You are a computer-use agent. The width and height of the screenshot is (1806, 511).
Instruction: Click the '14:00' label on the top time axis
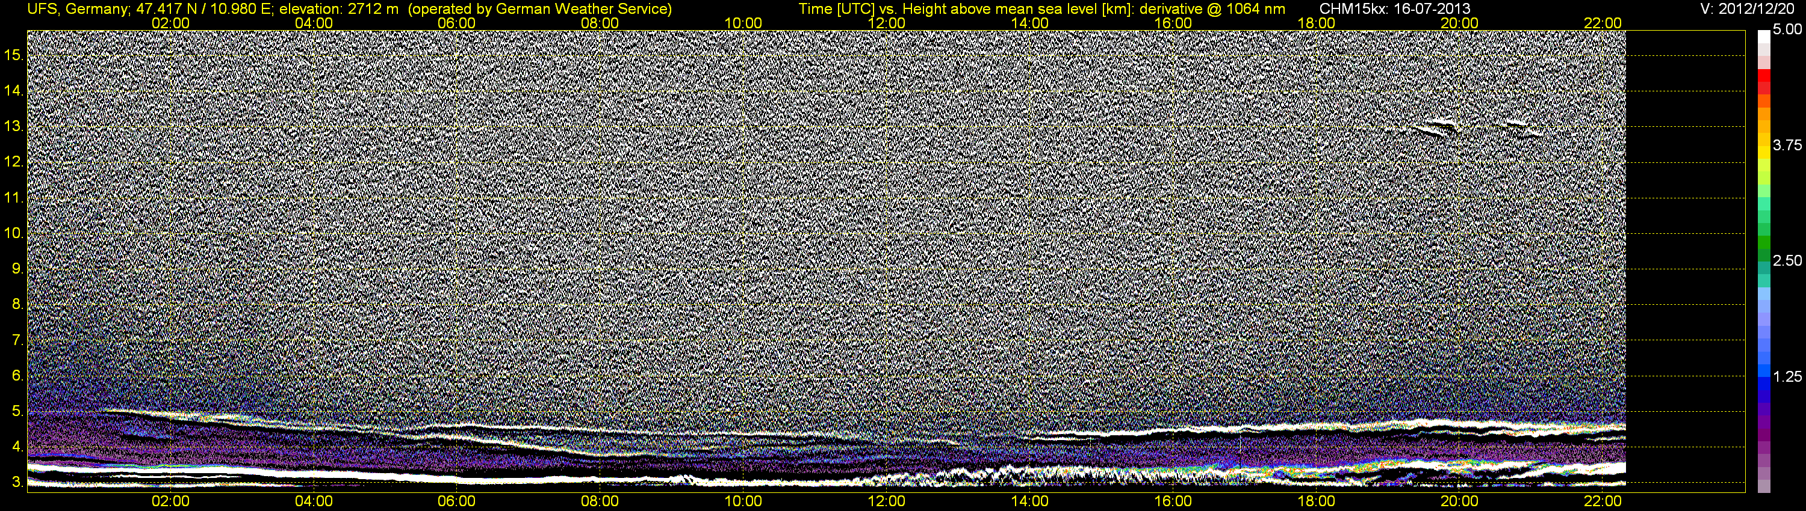(1030, 23)
